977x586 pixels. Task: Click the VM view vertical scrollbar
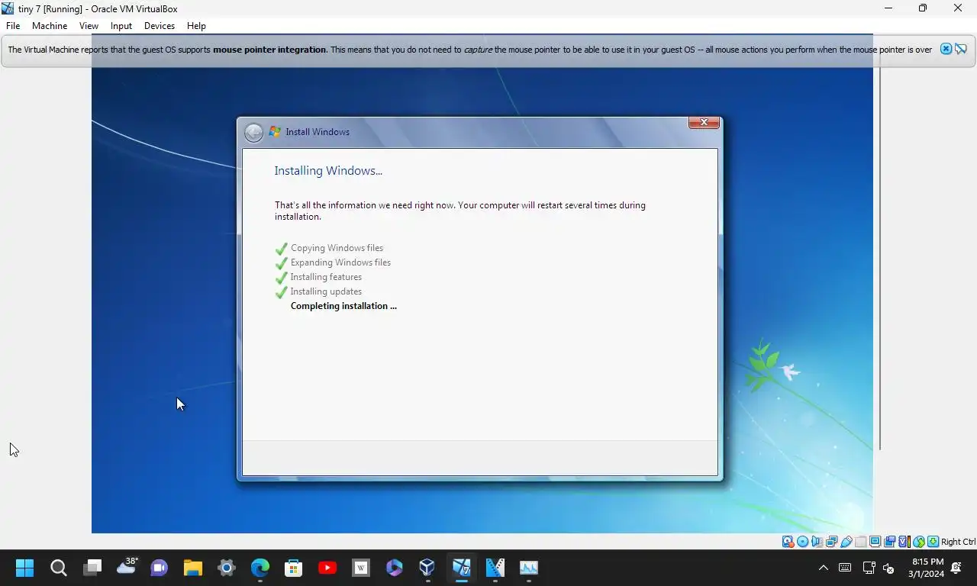(880, 259)
